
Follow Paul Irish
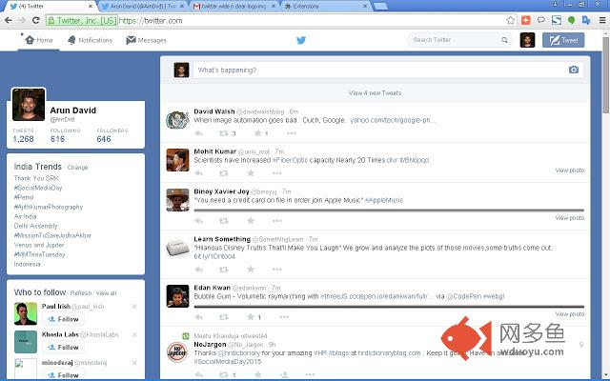tap(63, 319)
